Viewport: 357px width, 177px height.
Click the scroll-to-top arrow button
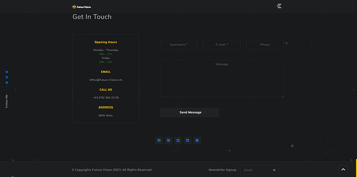click(x=343, y=170)
